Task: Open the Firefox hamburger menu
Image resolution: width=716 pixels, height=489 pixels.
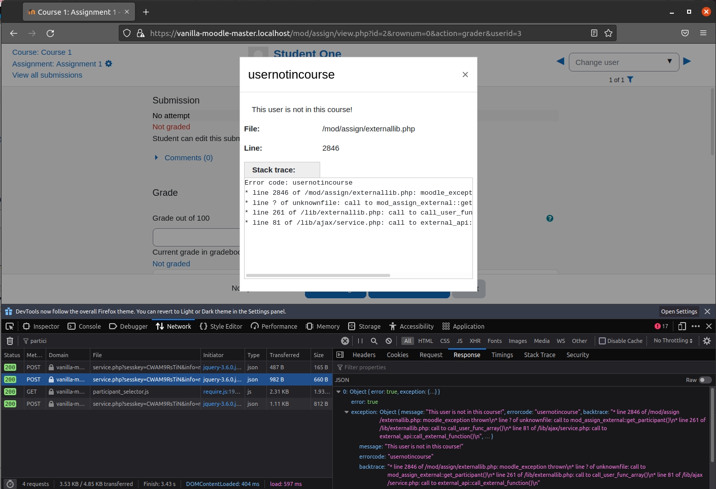Action: click(703, 33)
